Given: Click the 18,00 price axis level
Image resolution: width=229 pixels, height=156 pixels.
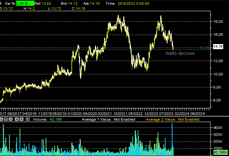Looking at the screenshot, I should tap(218, 21).
